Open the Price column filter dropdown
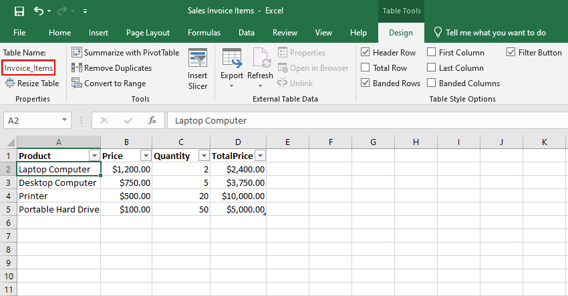The height and width of the screenshot is (296, 568). (146, 156)
